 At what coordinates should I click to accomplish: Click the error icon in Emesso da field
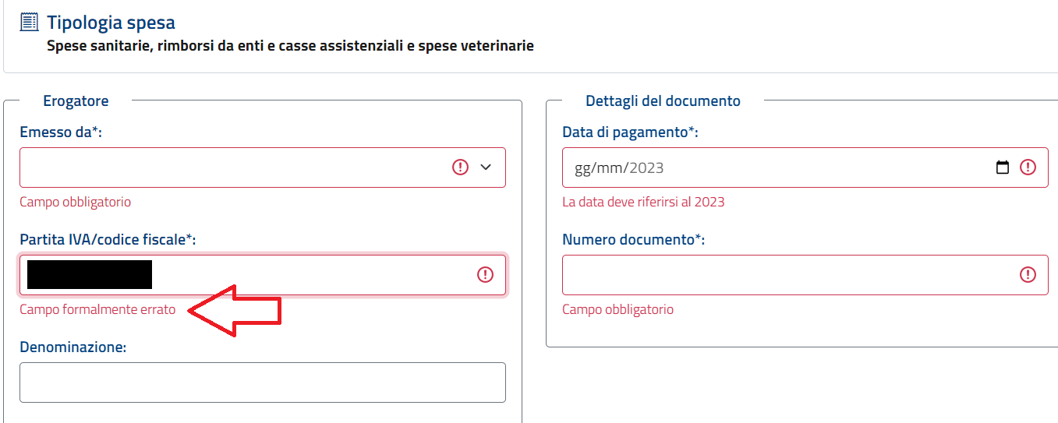pos(461,167)
